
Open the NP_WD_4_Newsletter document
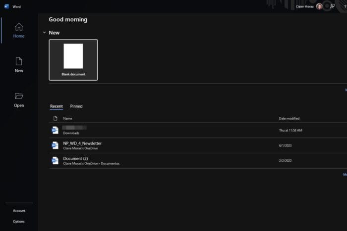click(x=82, y=143)
